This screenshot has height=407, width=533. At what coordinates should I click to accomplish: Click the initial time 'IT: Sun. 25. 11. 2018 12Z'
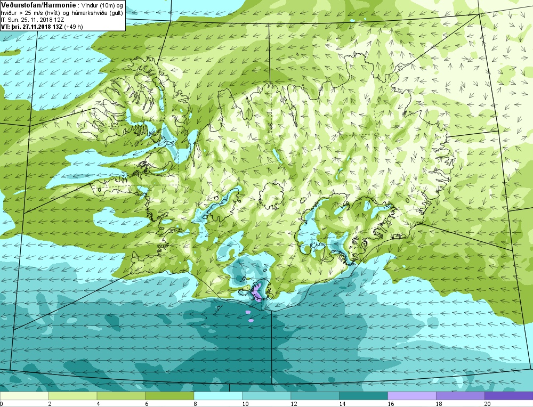click(33, 20)
